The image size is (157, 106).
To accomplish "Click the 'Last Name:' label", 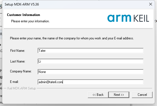I will 18,61.
